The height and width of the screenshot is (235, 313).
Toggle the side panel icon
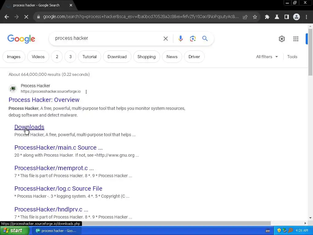pyautogui.click(x=287, y=17)
